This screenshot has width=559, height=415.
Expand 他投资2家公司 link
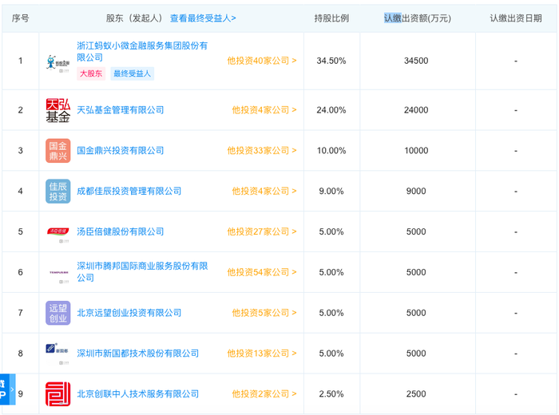coord(264,394)
